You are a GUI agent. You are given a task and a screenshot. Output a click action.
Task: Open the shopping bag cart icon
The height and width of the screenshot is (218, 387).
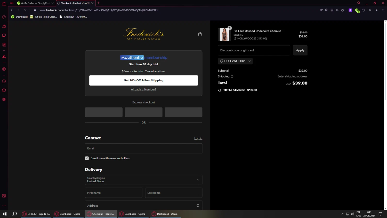(x=200, y=34)
